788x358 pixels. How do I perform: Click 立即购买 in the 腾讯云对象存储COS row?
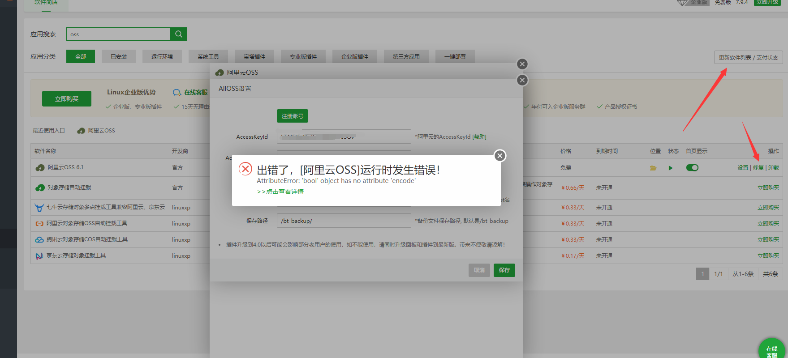768,240
